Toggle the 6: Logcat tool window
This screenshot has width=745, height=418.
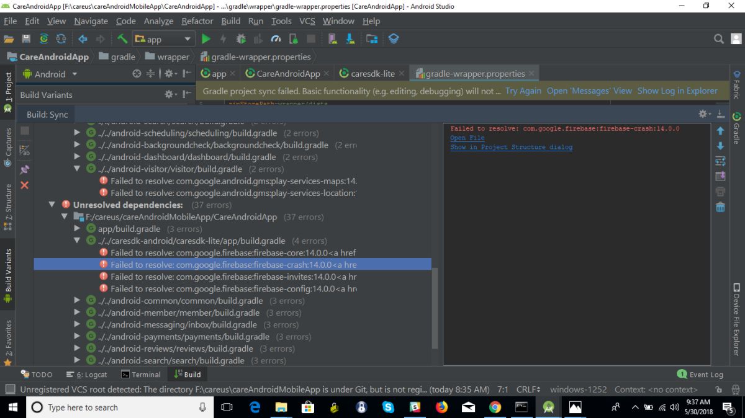(x=86, y=375)
